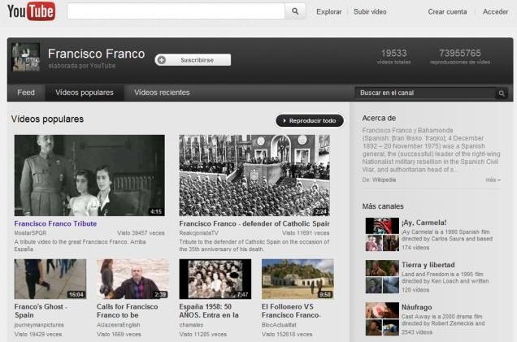Subscribe with the Suscribirse button

(193, 60)
